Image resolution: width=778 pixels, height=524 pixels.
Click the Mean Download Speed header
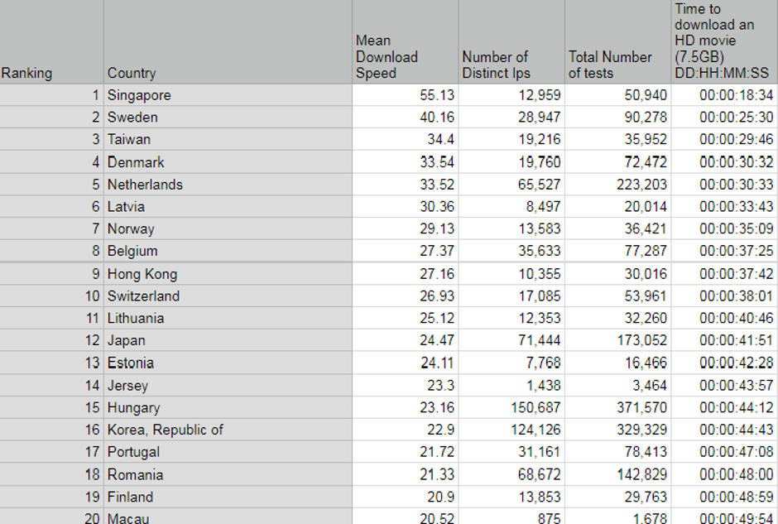pyautogui.click(x=406, y=41)
